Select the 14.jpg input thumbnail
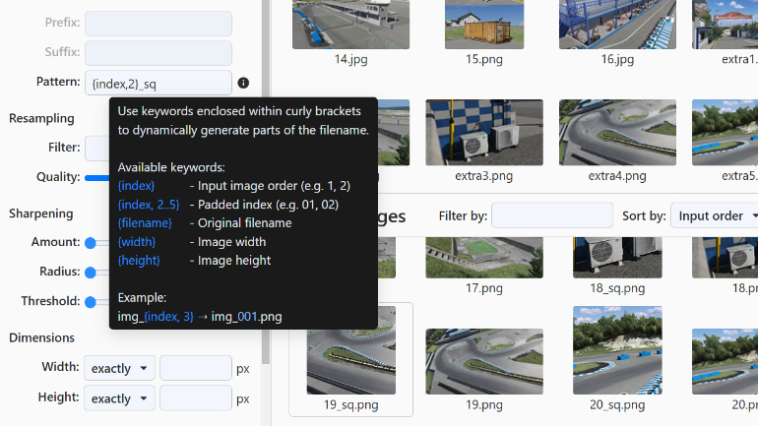 pos(351,25)
